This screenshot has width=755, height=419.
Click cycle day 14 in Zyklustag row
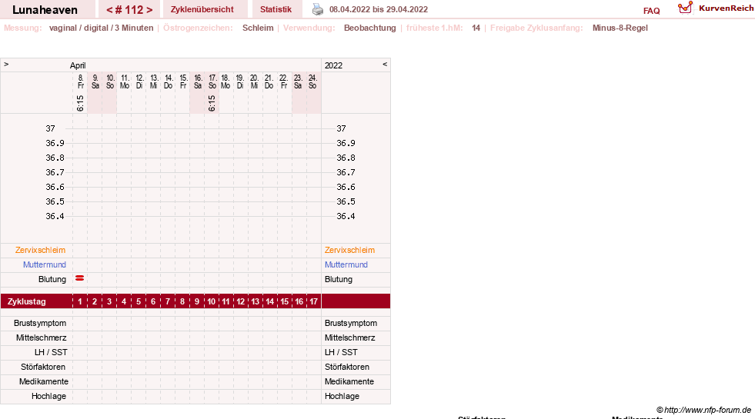[x=269, y=301]
